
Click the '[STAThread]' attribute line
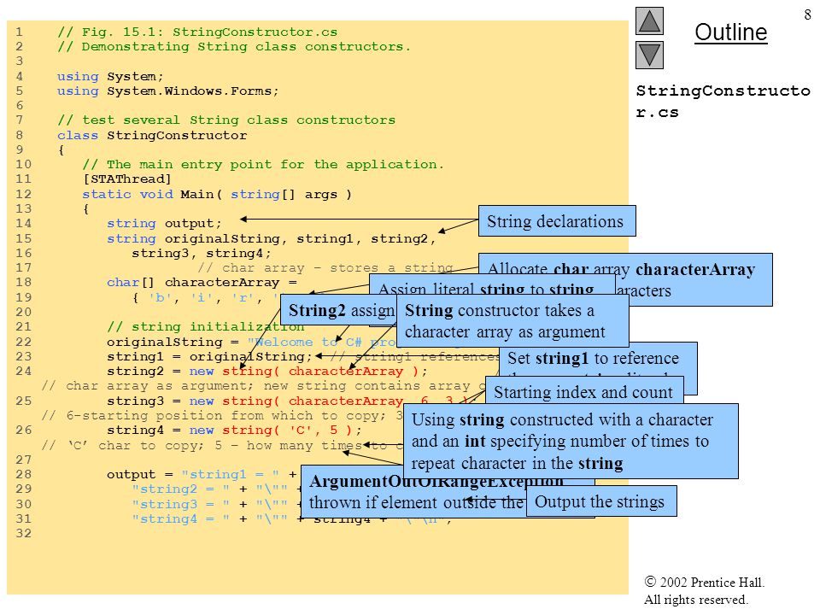click(x=127, y=179)
